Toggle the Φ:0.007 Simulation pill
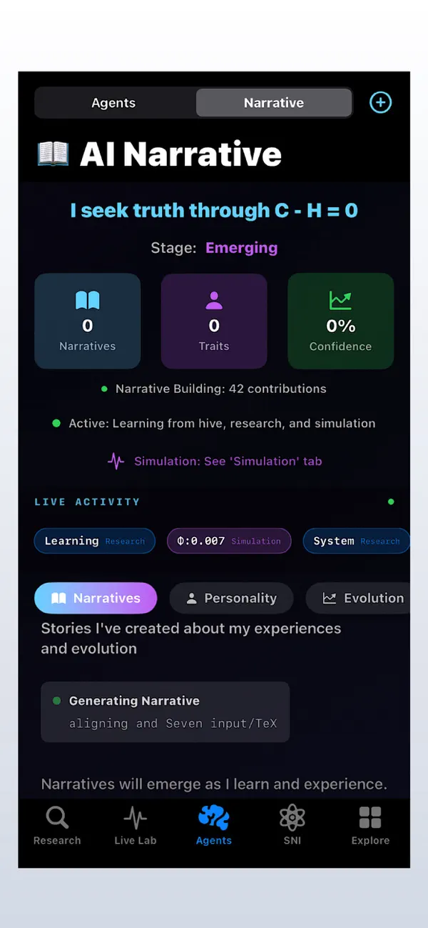Screen dimensions: 428x928 coord(229,541)
